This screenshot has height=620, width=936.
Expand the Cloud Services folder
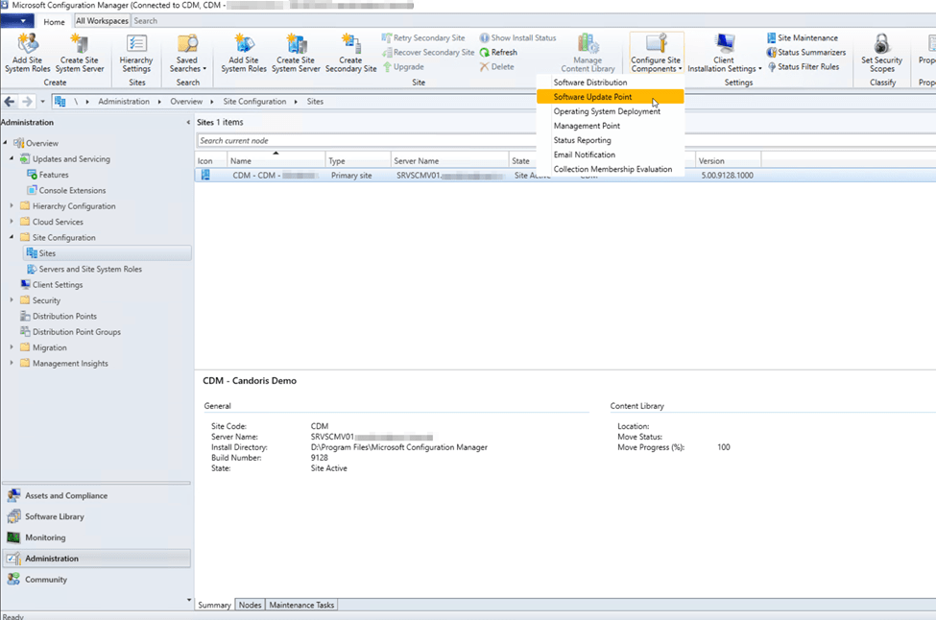[12, 222]
